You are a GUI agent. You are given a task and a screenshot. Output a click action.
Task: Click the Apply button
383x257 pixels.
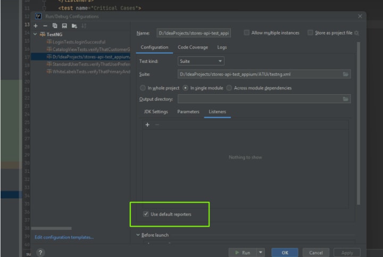pyautogui.click(x=347, y=252)
